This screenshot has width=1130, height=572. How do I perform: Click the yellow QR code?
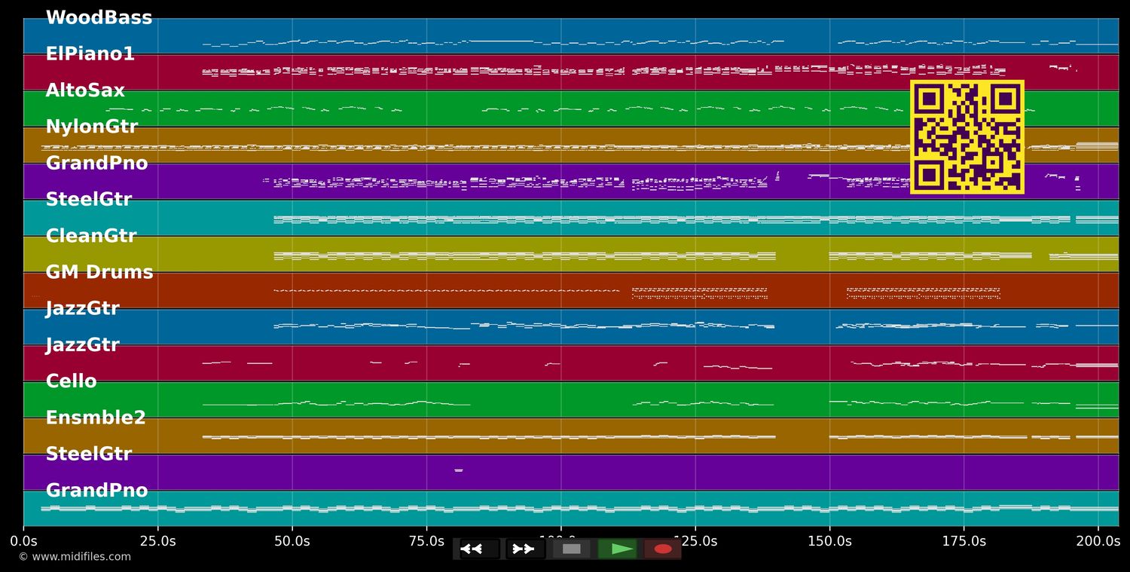[x=967, y=136]
